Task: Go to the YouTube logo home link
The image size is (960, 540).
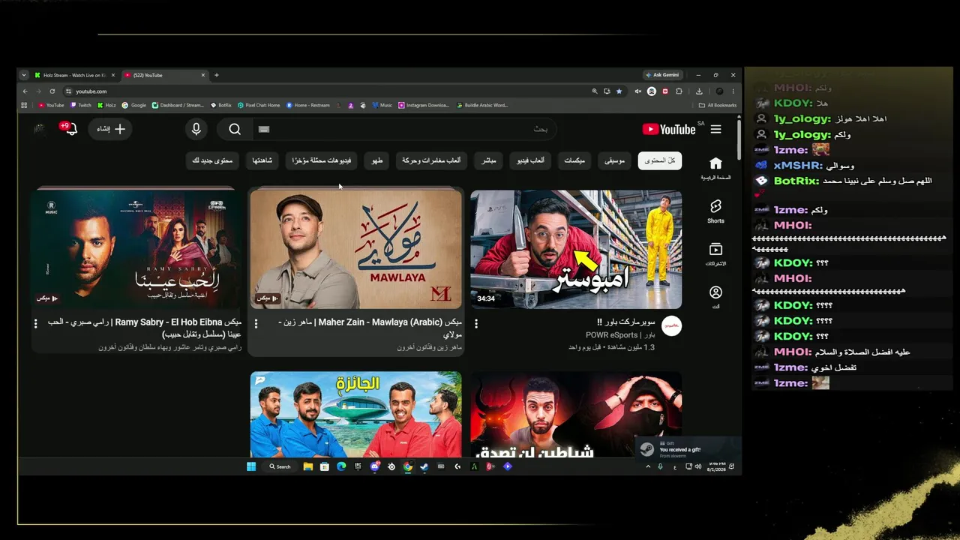Action: [669, 129]
